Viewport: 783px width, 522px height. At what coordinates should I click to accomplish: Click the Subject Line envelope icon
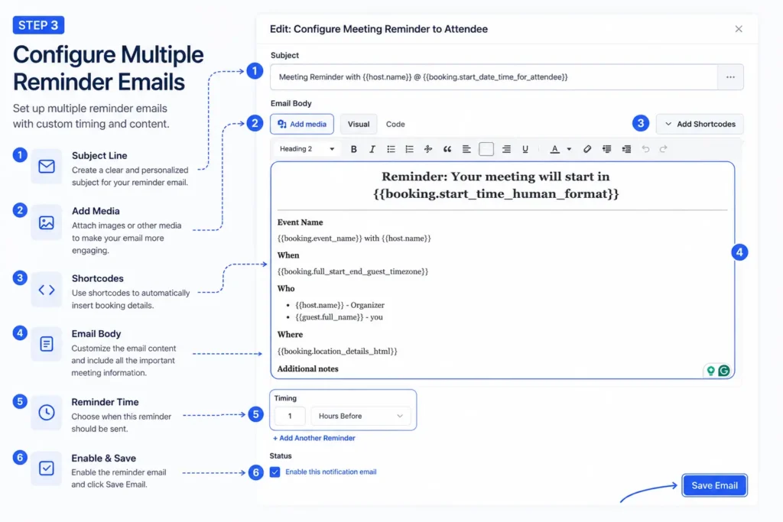(x=47, y=166)
